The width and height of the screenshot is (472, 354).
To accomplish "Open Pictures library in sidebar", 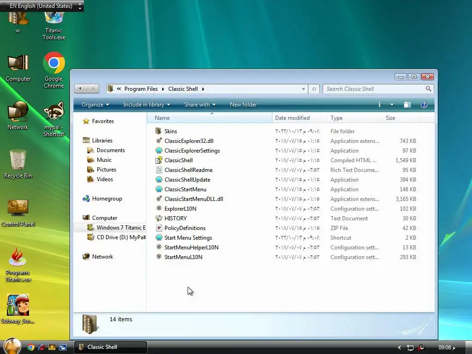I will click(106, 169).
